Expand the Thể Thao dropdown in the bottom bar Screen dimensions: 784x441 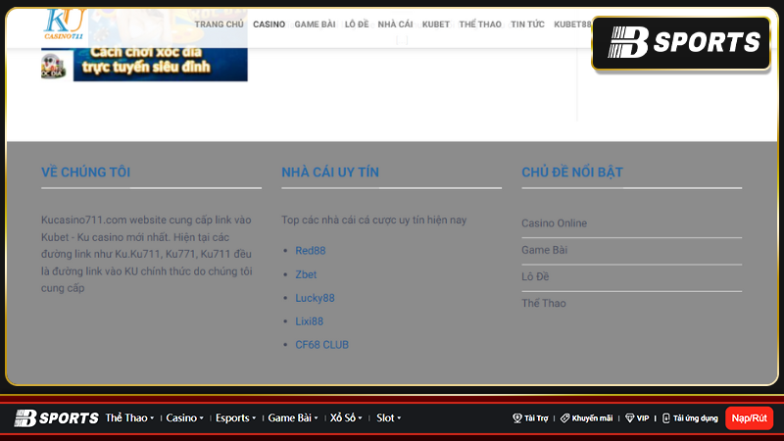pos(129,418)
